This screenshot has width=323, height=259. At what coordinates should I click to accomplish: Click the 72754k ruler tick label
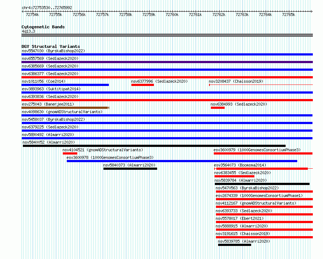(32, 15)
